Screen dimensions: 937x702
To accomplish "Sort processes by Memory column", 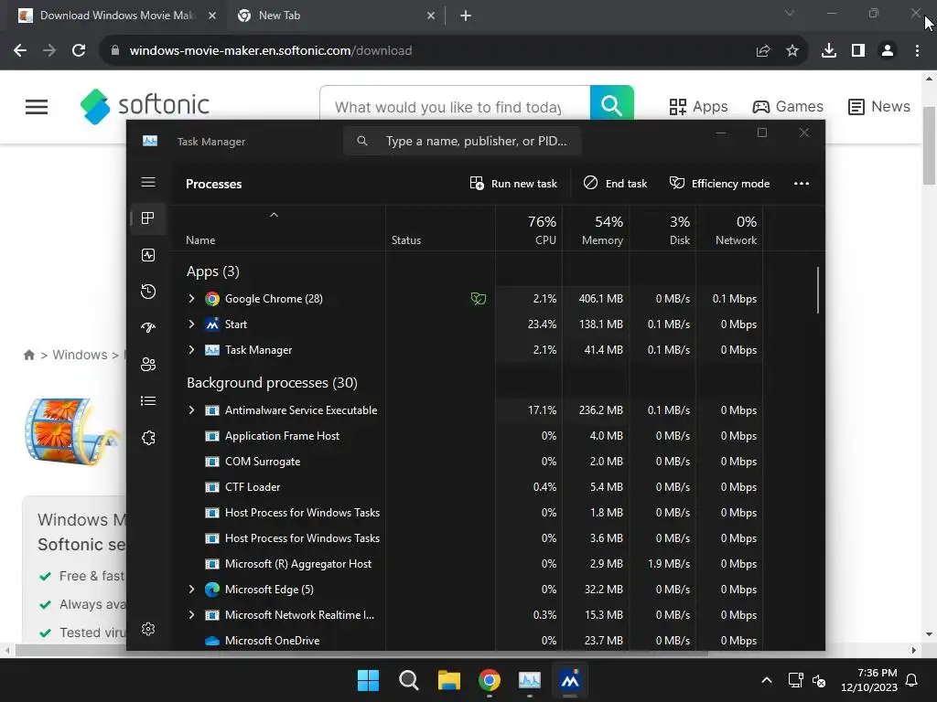I will click(596, 229).
